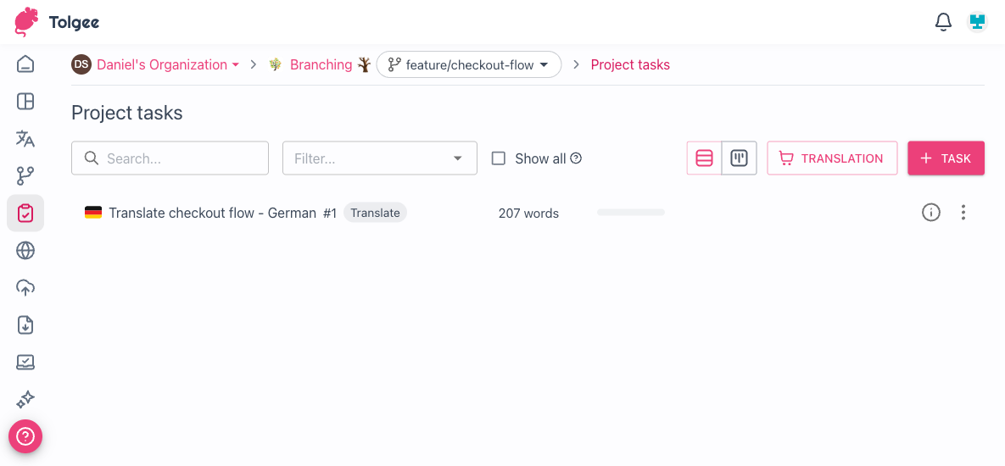Enable the Show all checkbox
1005x466 pixels.
click(499, 158)
